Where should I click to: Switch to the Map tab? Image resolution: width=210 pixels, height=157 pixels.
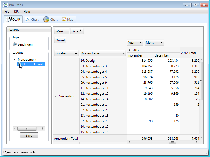68,20
